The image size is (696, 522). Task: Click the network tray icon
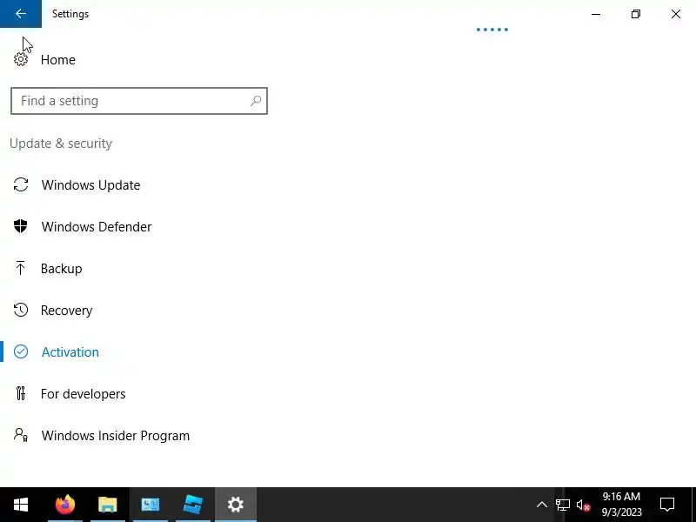(x=562, y=505)
